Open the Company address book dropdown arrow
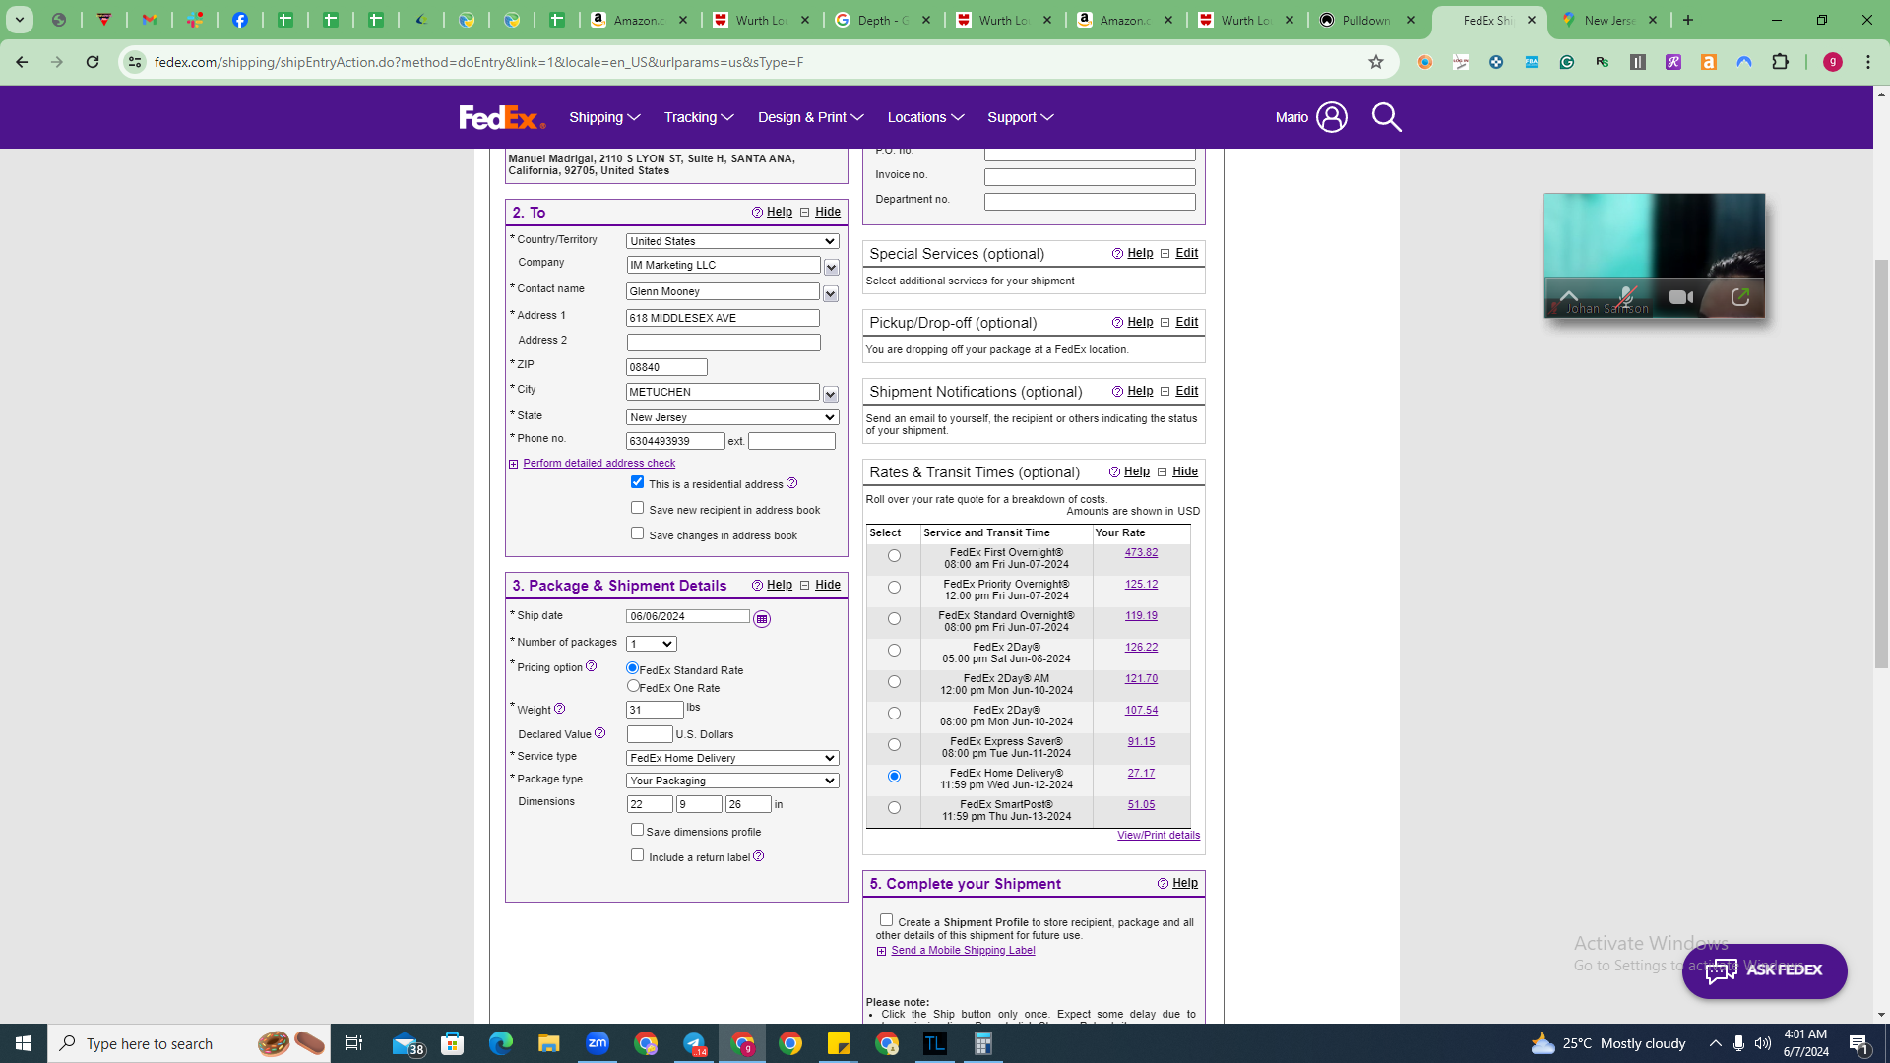This screenshot has height=1063, width=1890. click(x=832, y=268)
